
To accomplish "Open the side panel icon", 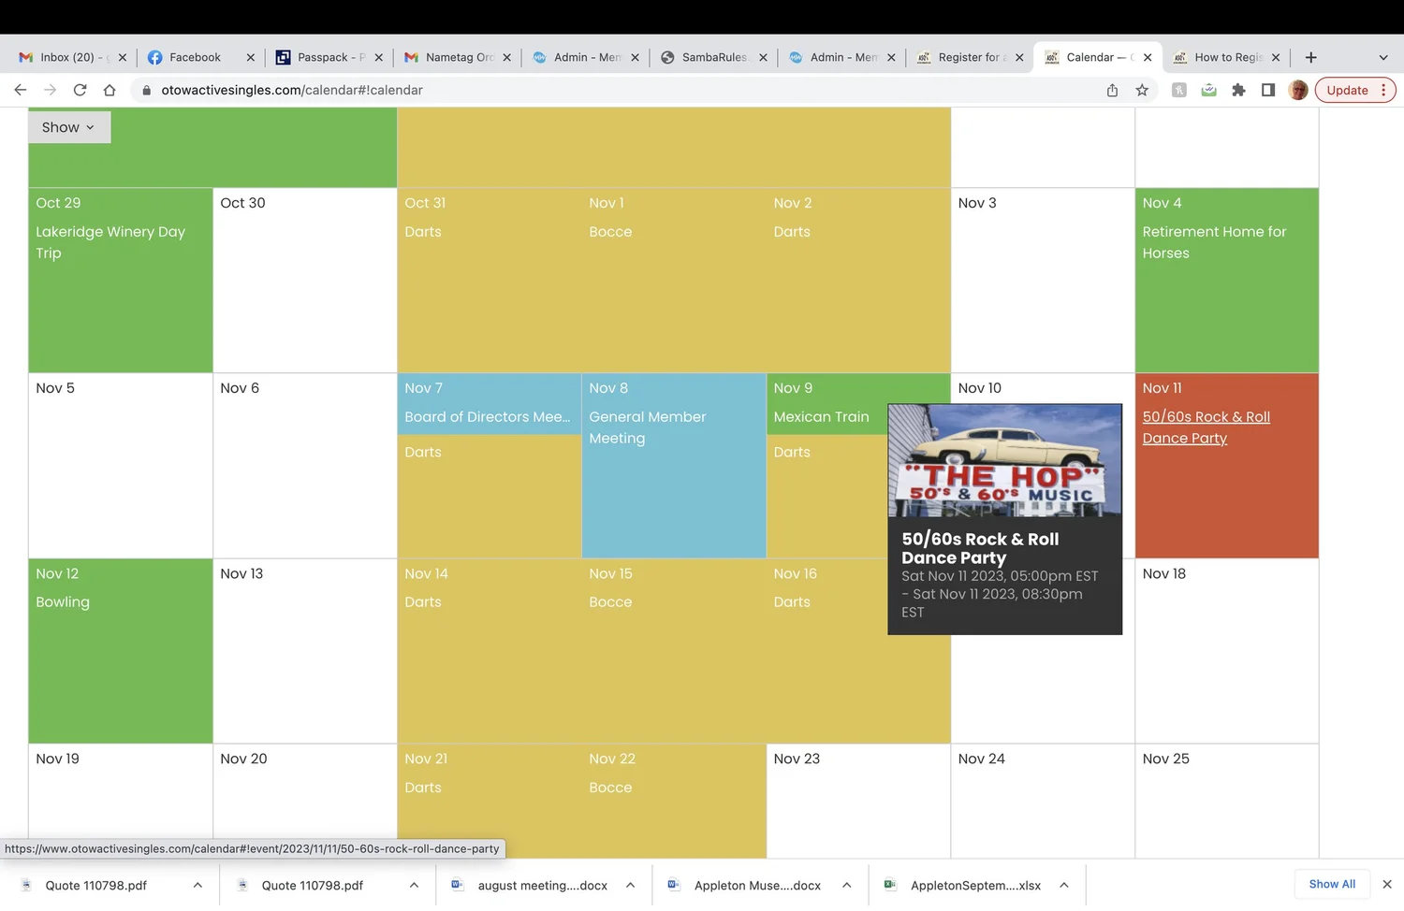I will tap(1268, 90).
